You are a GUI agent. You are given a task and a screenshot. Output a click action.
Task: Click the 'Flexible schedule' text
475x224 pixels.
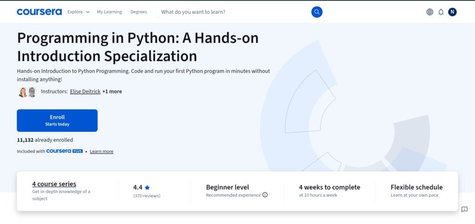point(417,187)
